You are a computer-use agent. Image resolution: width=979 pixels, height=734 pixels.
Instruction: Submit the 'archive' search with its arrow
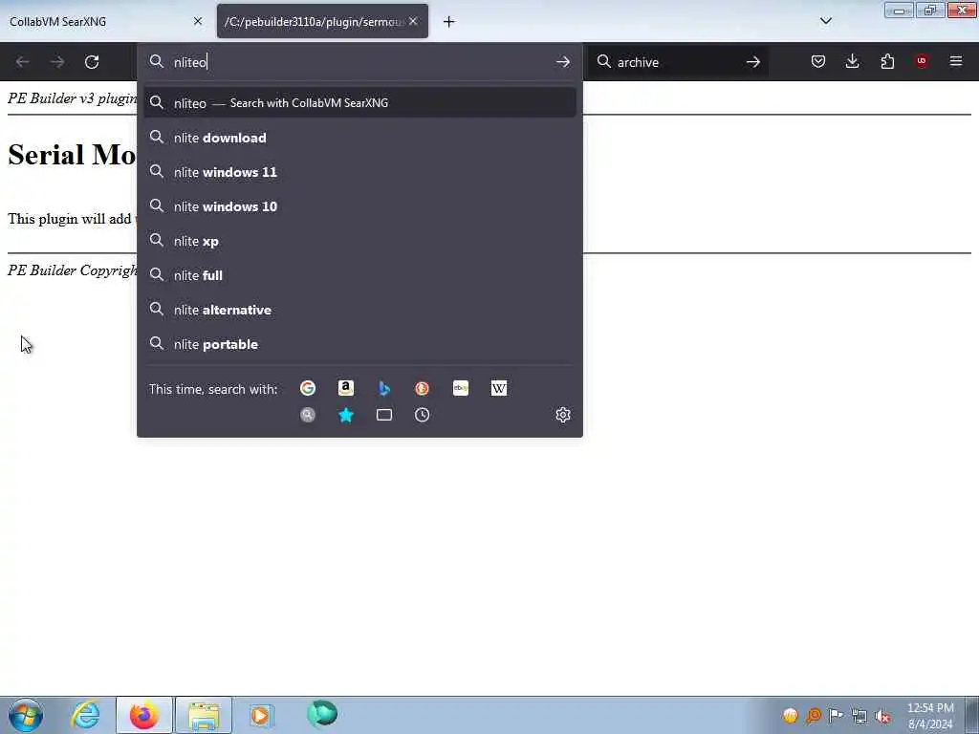[753, 62]
